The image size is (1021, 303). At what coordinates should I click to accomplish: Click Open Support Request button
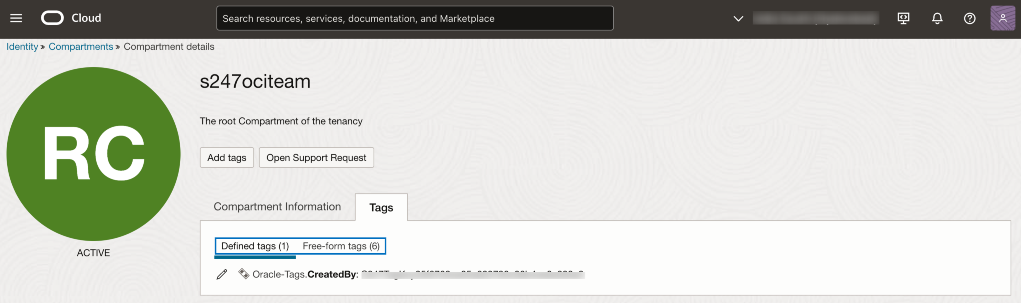pos(316,158)
